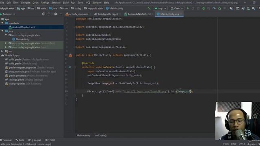Screen dimensions: 260x146
Task: Close the MainActivity.java tab
Action: (181, 14)
